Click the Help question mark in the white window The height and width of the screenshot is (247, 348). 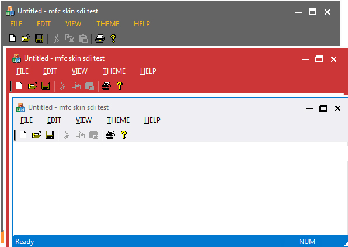[x=124, y=135]
